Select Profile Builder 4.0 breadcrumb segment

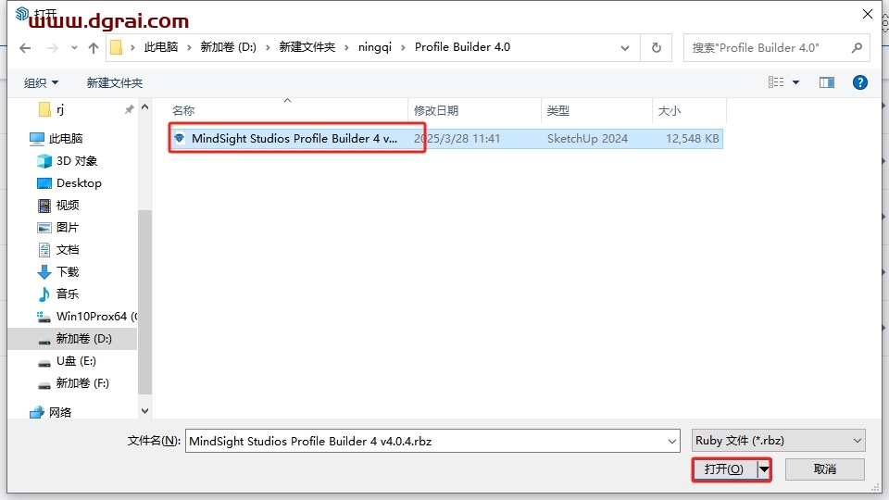pyautogui.click(x=463, y=47)
